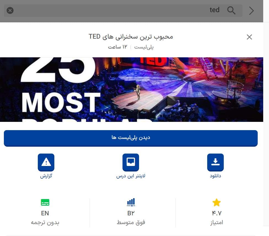
Task: Click the magnifying glass search icon
Action: point(231,10)
